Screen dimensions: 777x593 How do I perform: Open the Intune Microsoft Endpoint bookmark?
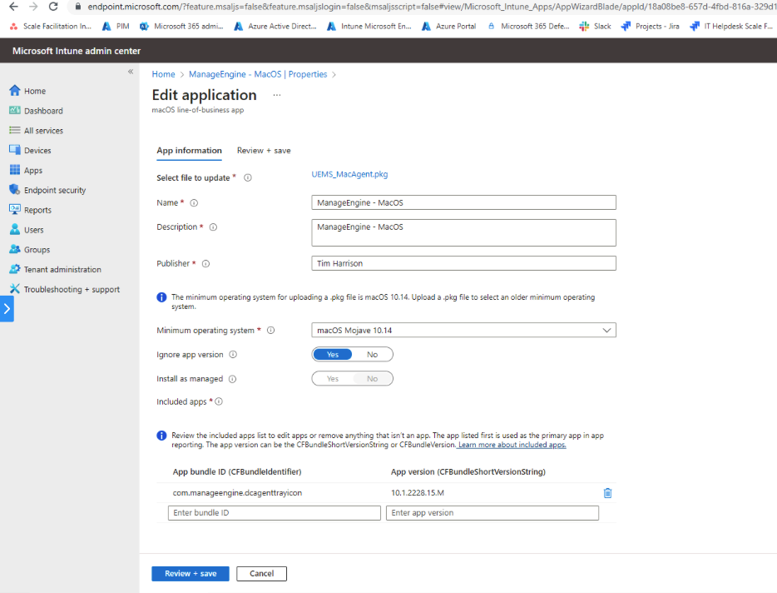(x=369, y=27)
